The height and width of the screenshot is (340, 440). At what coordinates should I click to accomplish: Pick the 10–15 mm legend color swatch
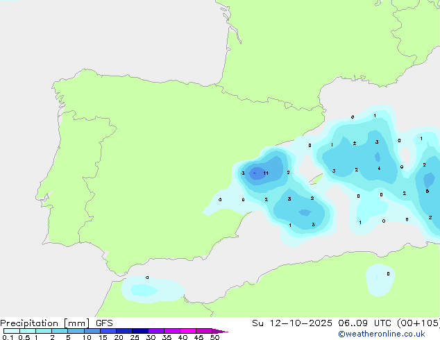click(x=92, y=331)
